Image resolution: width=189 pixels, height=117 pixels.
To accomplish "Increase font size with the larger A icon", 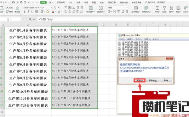I will [x=55, y=8].
